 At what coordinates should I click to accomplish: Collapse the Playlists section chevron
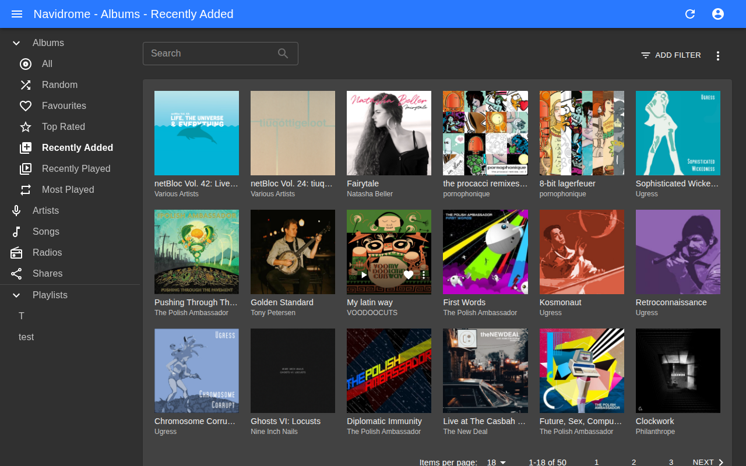click(x=16, y=295)
